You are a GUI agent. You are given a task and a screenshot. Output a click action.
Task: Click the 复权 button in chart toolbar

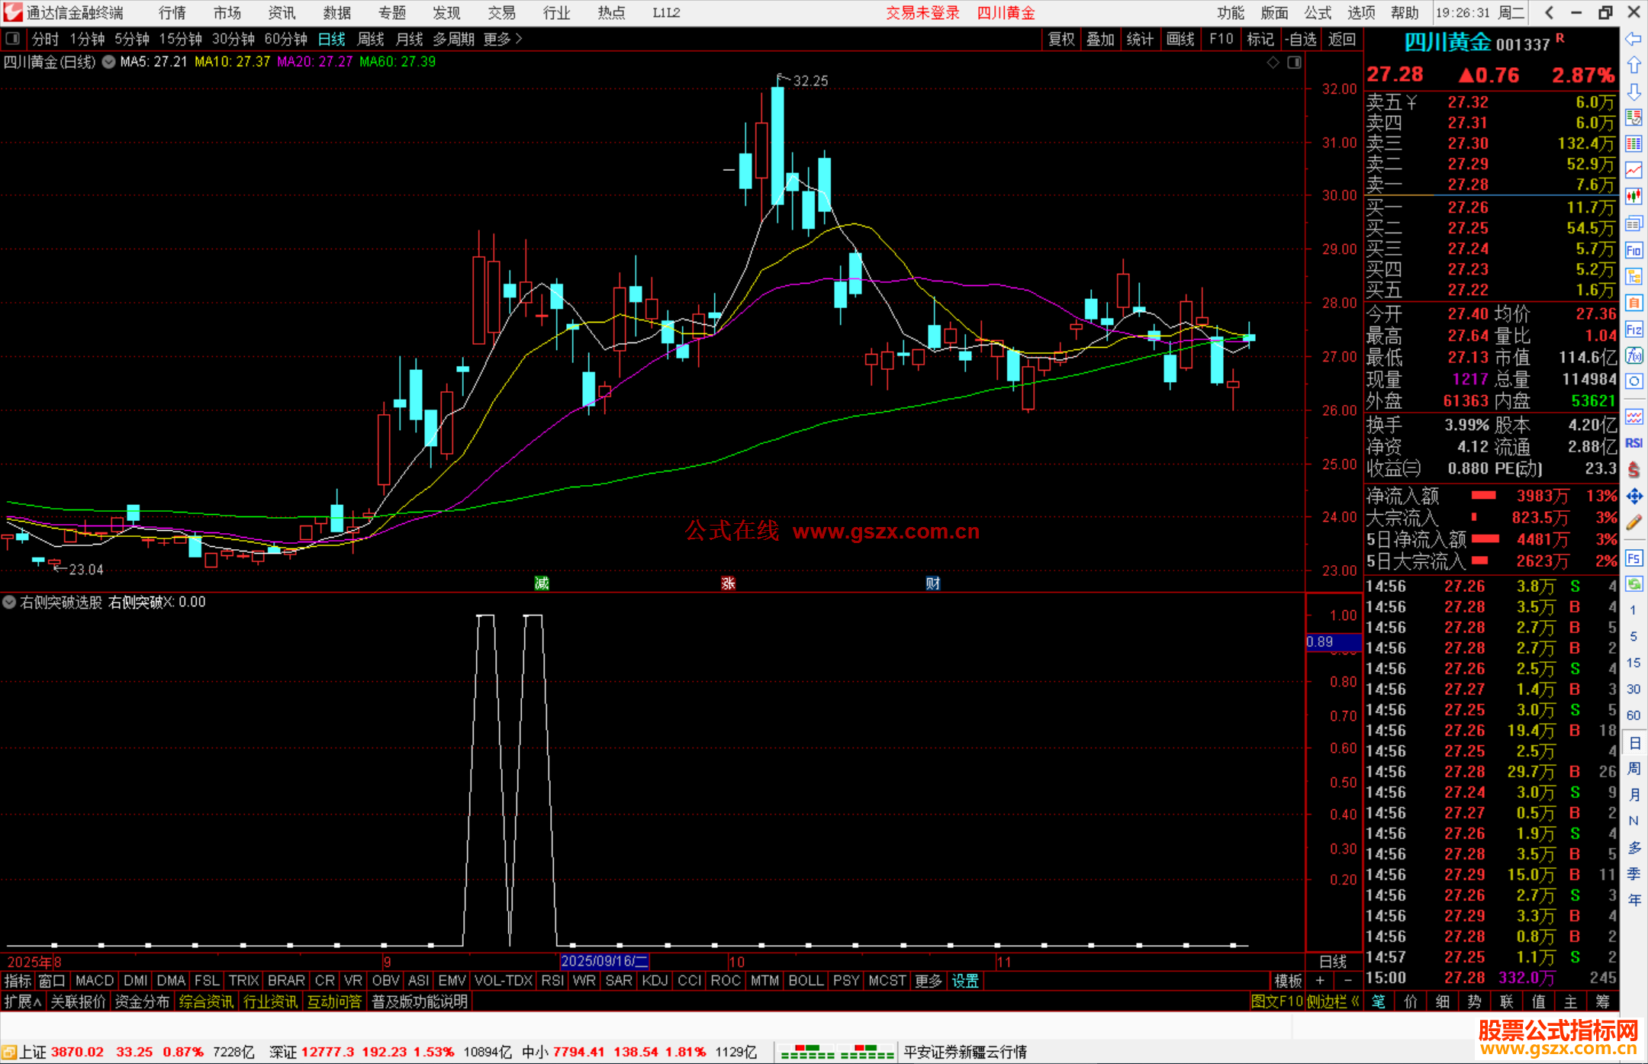(1061, 39)
